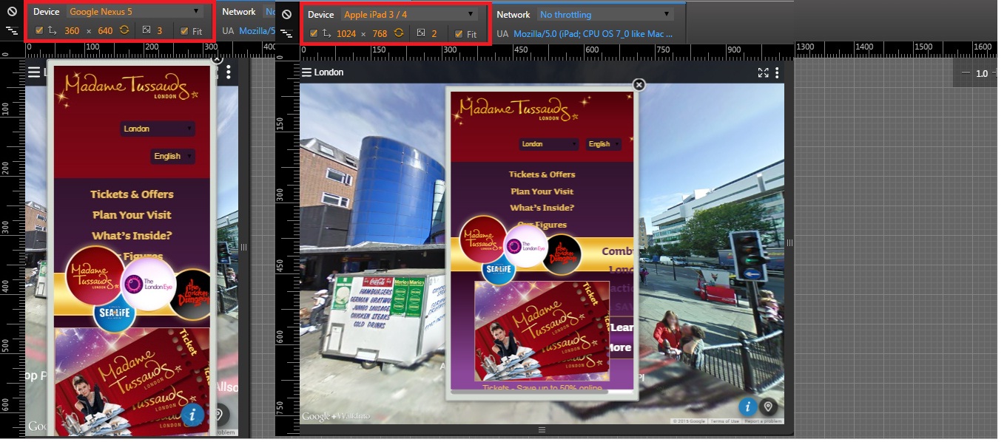Viewport: 1007px width, 442px height.
Task: Click the reset emulation icon in Nexus 5 panel
Action: point(12,12)
